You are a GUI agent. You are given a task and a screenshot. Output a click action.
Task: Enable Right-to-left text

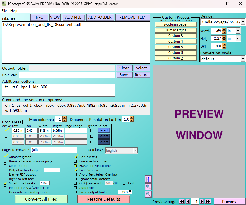tap(5, 179)
